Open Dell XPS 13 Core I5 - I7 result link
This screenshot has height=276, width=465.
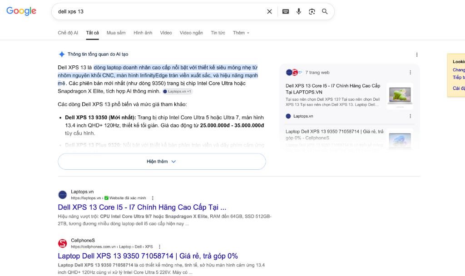click(142, 207)
